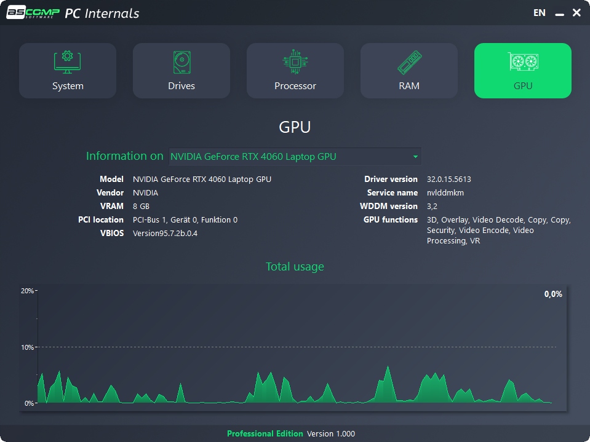Click the Information on label
Image resolution: width=590 pixels, height=442 pixels.
coord(124,156)
